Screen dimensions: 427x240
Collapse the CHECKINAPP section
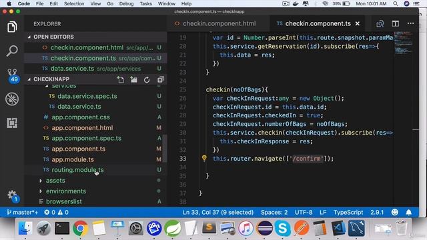(51, 79)
